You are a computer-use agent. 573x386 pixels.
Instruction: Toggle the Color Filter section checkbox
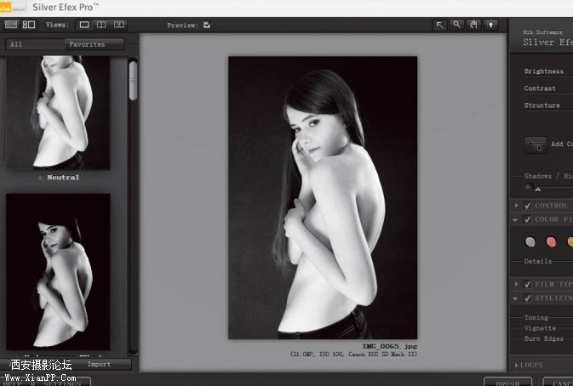527,220
